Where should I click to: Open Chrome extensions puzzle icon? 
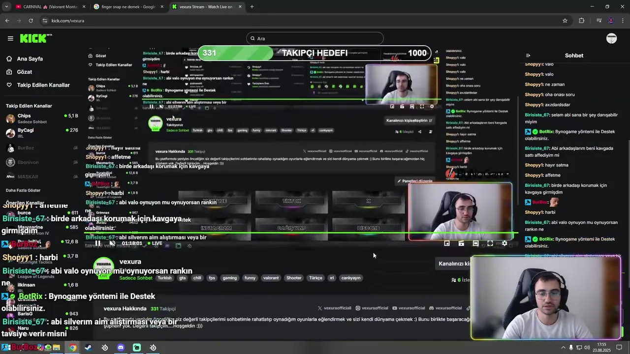[x=582, y=21]
